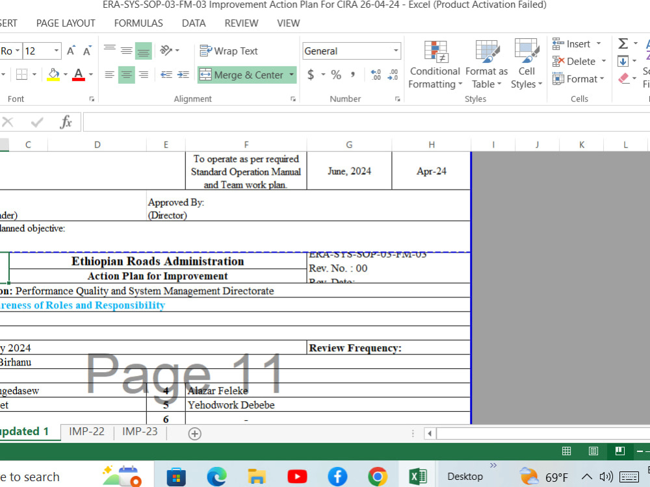Click the Clear eraser icon
650x487 pixels.
tap(624, 79)
